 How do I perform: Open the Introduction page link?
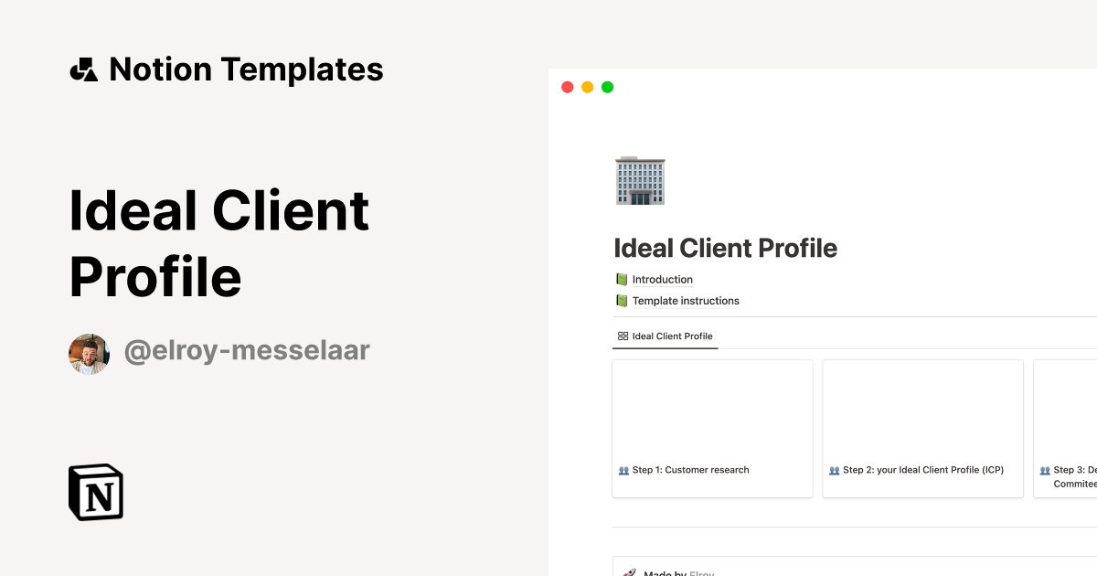[x=663, y=280]
